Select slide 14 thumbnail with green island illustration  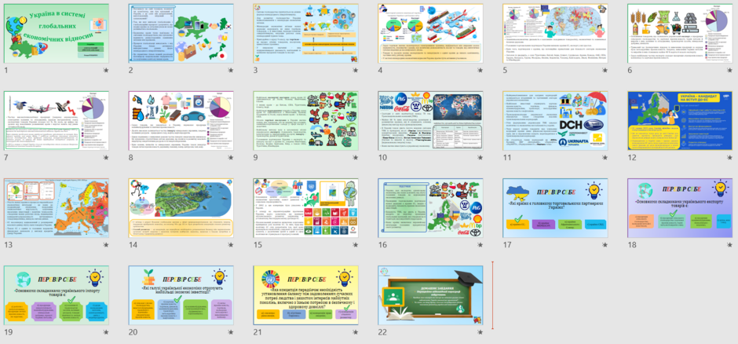pyautogui.click(x=181, y=208)
